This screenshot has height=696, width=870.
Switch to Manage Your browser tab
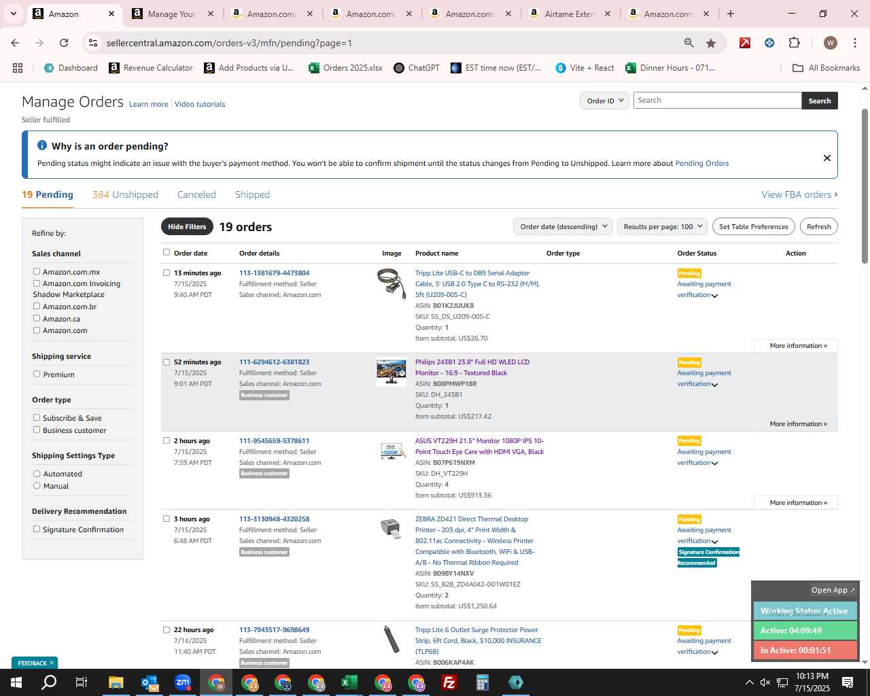(173, 14)
